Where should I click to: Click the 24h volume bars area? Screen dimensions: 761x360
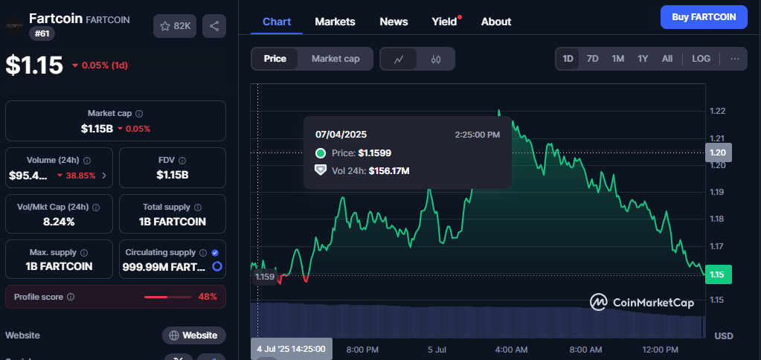(478, 321)
